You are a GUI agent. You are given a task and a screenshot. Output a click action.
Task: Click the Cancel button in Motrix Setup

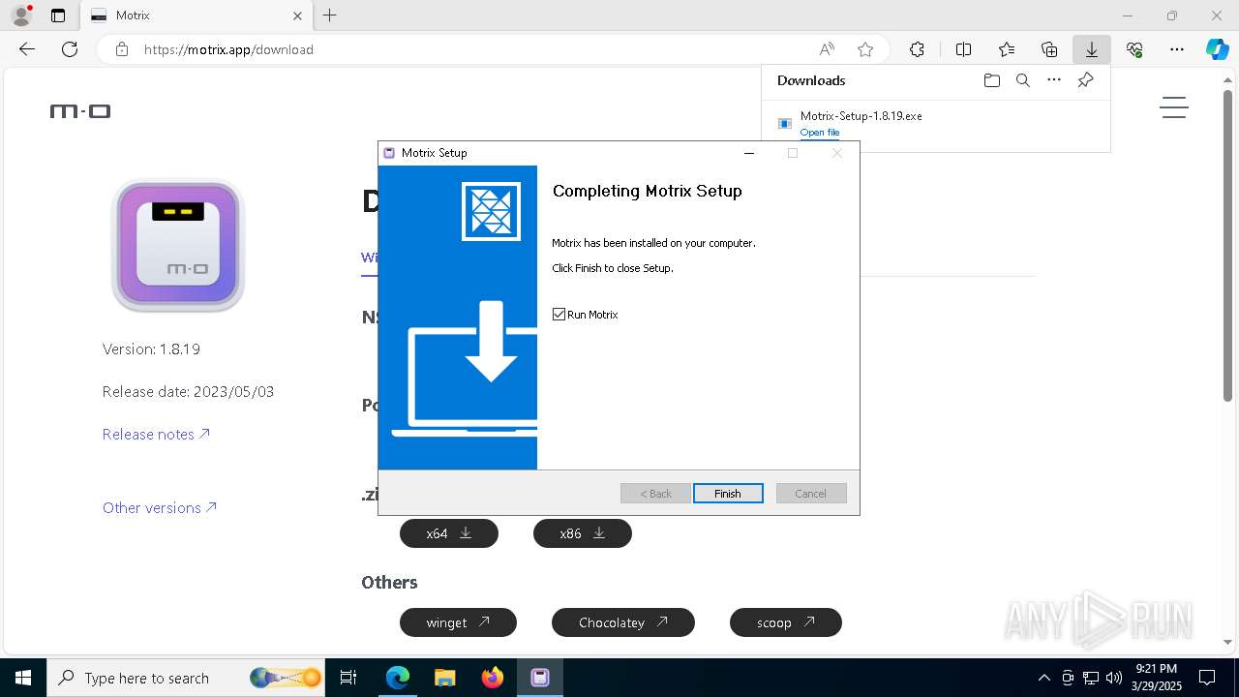click(x=811, y=494)
